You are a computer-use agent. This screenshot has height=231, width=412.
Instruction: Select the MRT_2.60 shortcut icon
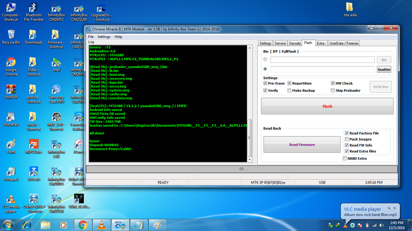(56, 122)
